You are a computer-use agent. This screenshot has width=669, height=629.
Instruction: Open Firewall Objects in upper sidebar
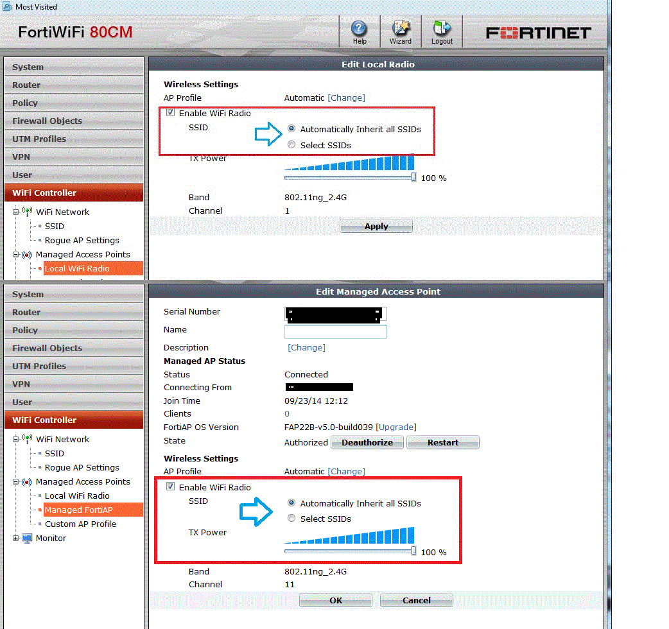74,121
